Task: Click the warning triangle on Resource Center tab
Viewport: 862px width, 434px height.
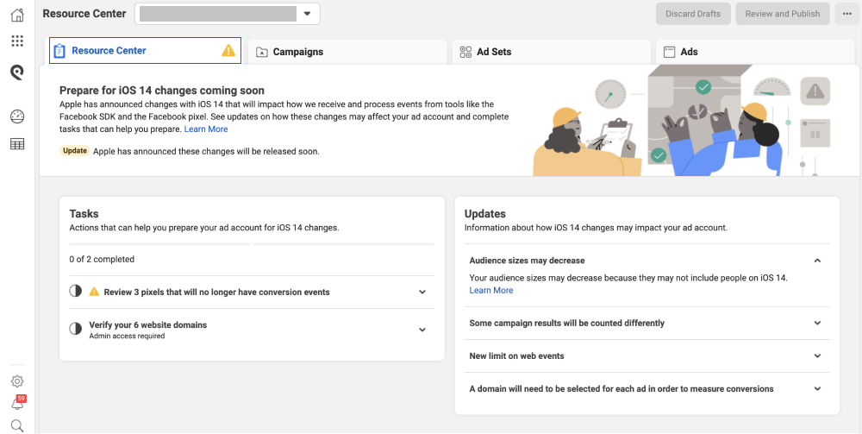Action: [228, 51]
